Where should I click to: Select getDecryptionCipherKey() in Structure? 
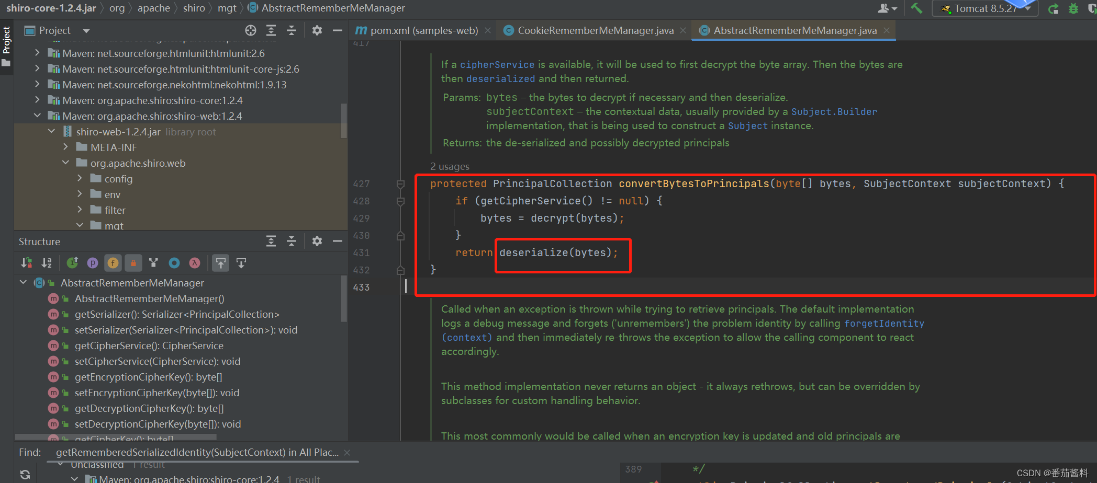pos(149,408)
